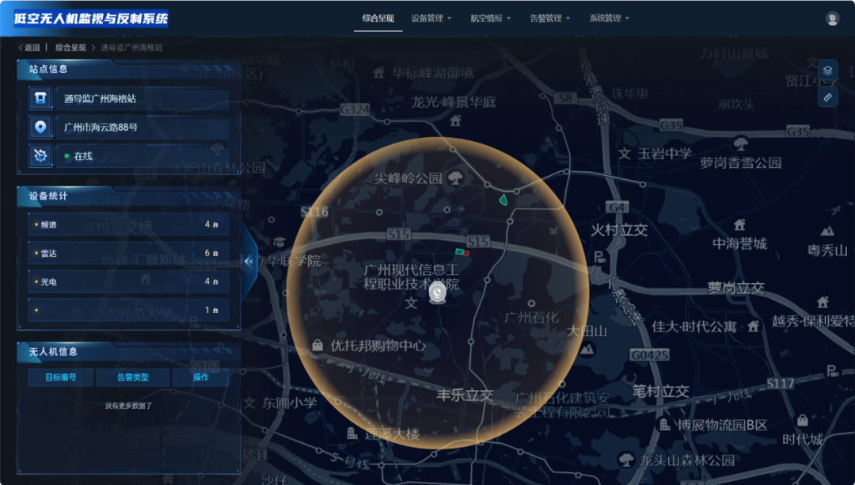Click the location pin icon

click(x=40, y=127)
